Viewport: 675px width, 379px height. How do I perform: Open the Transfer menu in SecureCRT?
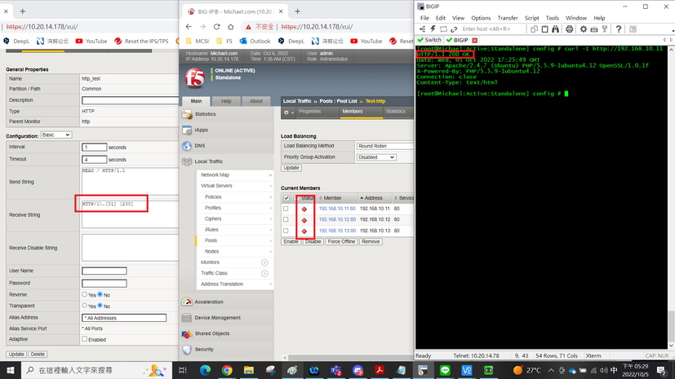tap(507, 18)
